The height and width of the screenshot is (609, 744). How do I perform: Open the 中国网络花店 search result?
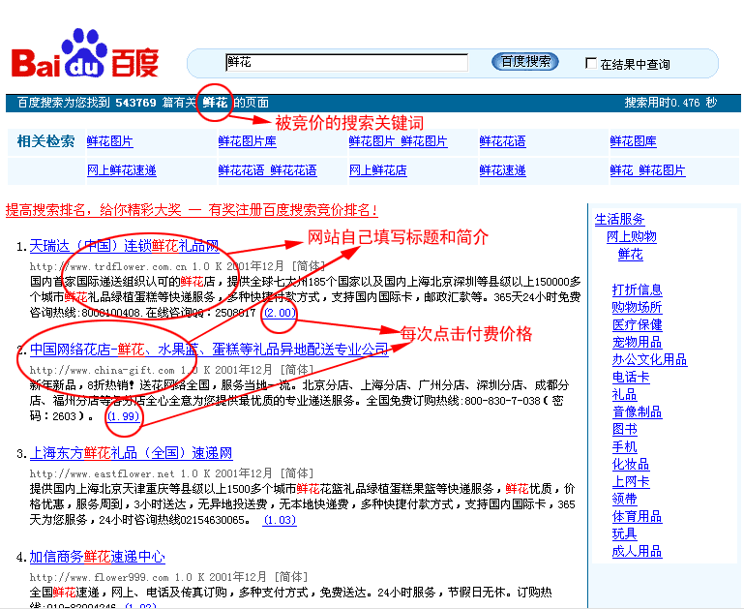[x=209, y=349]
